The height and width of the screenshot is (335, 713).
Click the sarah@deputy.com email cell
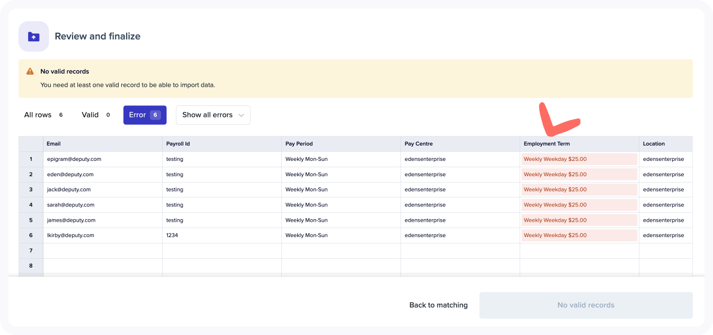tap(102, 205)
